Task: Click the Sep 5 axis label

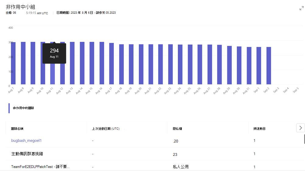Action: click(x=296, y=90)
